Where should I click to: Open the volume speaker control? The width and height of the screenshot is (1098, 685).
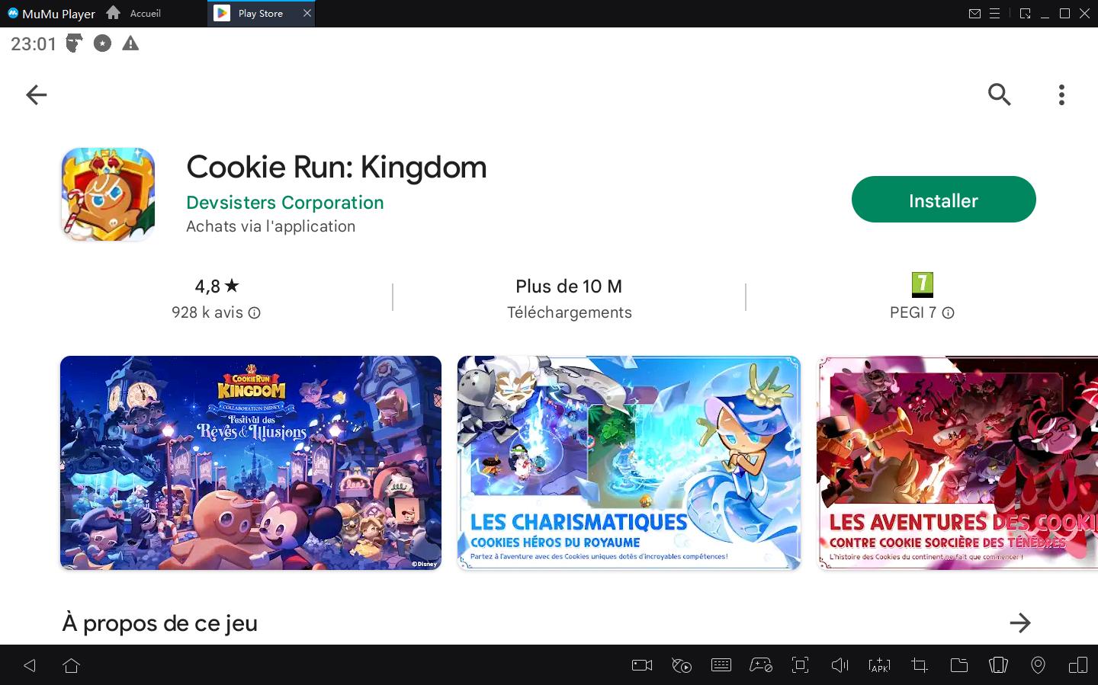coord(840,665)
